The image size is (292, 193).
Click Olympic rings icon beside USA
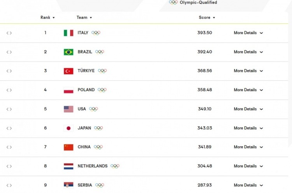[x=93, y=109]
